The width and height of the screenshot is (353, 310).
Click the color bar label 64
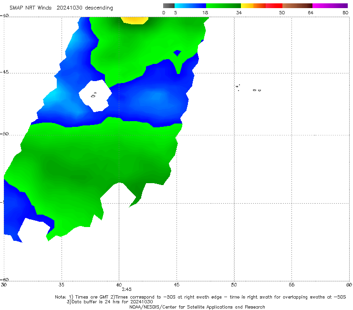pyautogui.click(x=311, y=12)
